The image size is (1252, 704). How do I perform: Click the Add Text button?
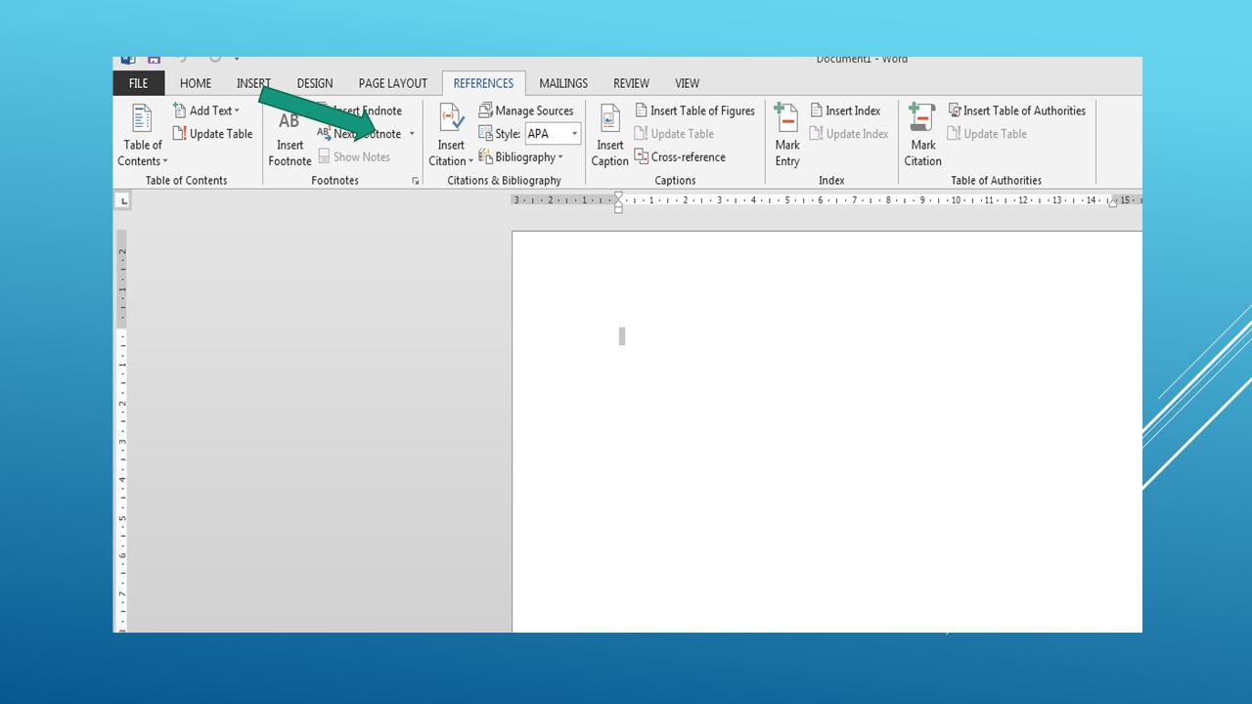pyautogui.click(x=206, y=110)
